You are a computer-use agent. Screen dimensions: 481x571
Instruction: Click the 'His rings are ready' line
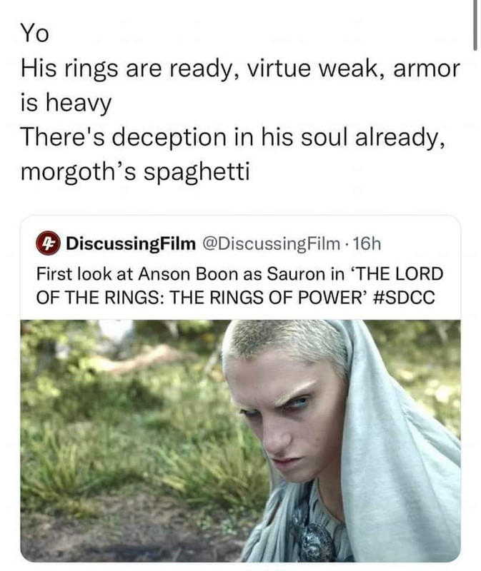tap(240, 69)
